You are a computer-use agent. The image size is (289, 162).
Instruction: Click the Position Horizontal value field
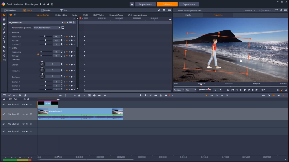[56, 37]
